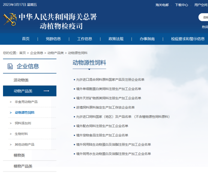Viewport: 208px width, 173px height.
Task: Open the 工作信息 navigation menu
Action: [84, 39]
